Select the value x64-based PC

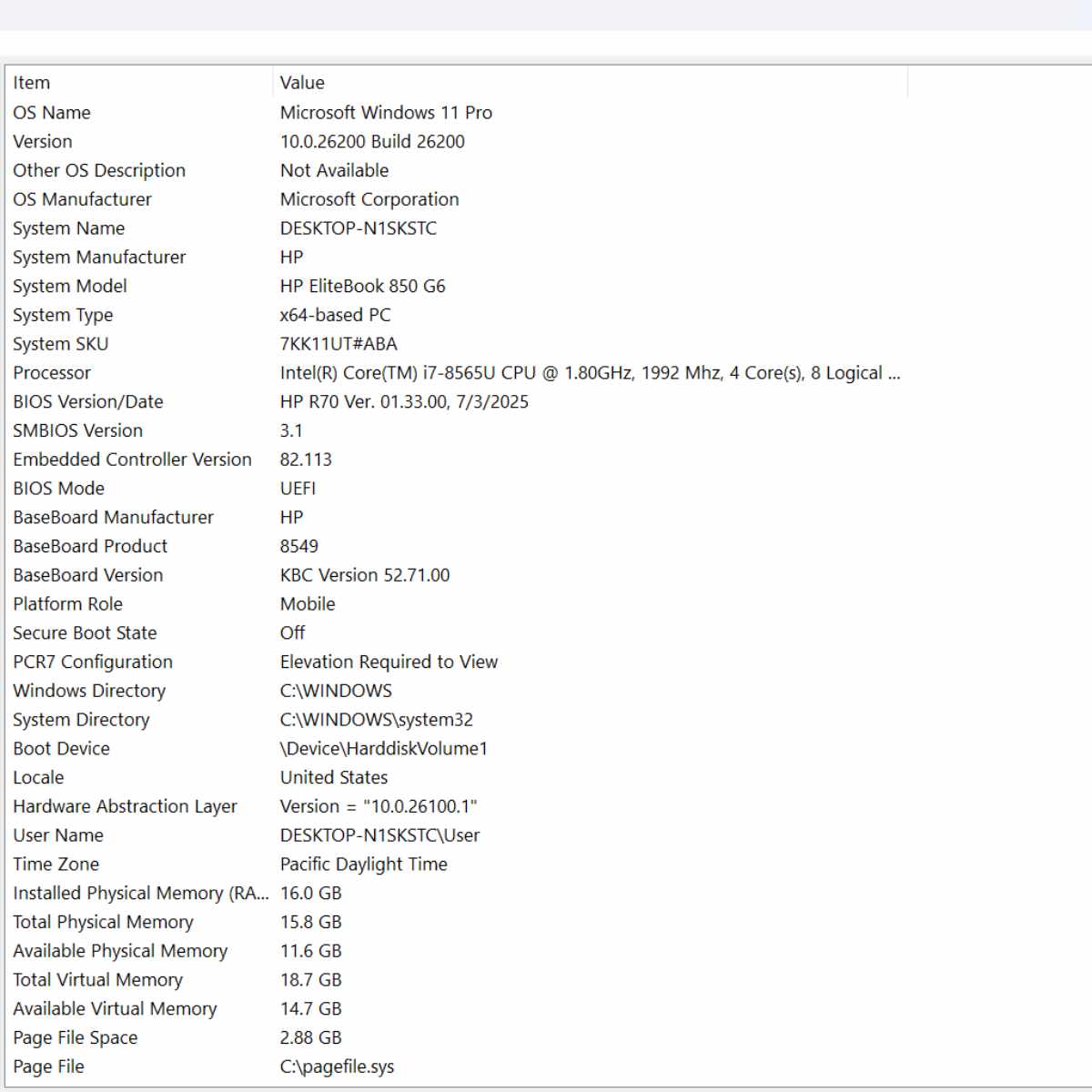[336, 316]
